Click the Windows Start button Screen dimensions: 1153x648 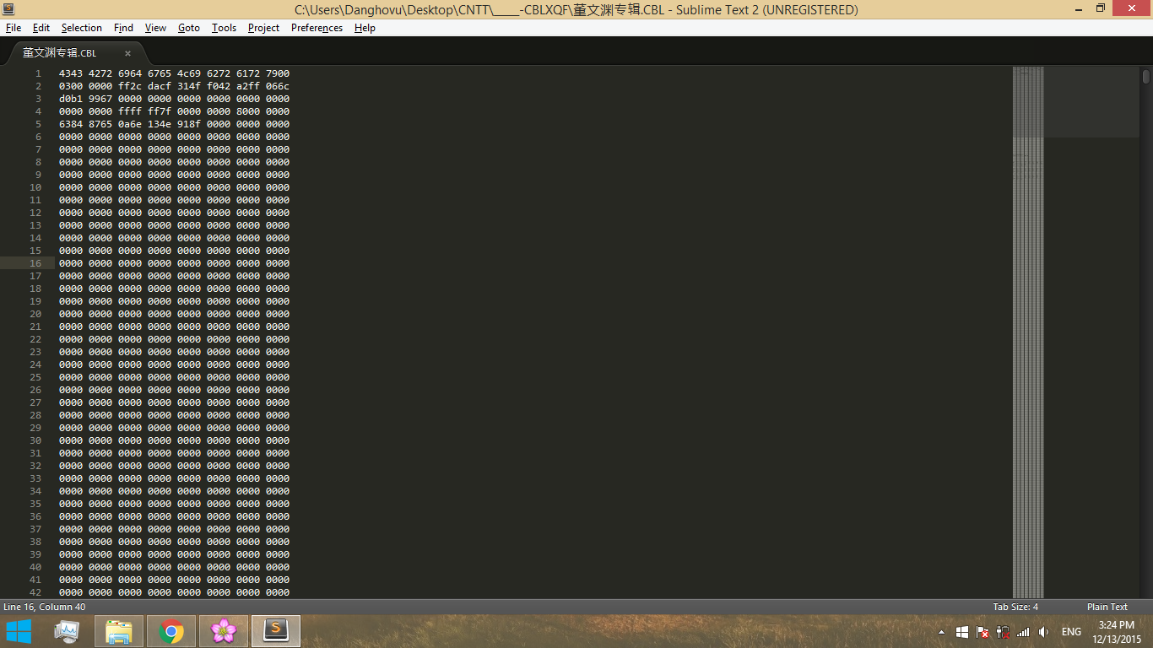click(19, 631)
